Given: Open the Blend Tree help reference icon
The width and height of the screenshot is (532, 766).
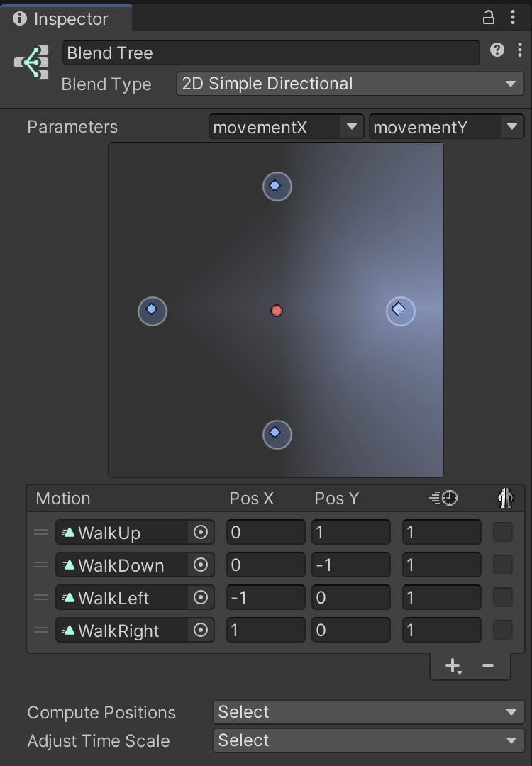Looking at the screenshot, I should tap(497, 50).
